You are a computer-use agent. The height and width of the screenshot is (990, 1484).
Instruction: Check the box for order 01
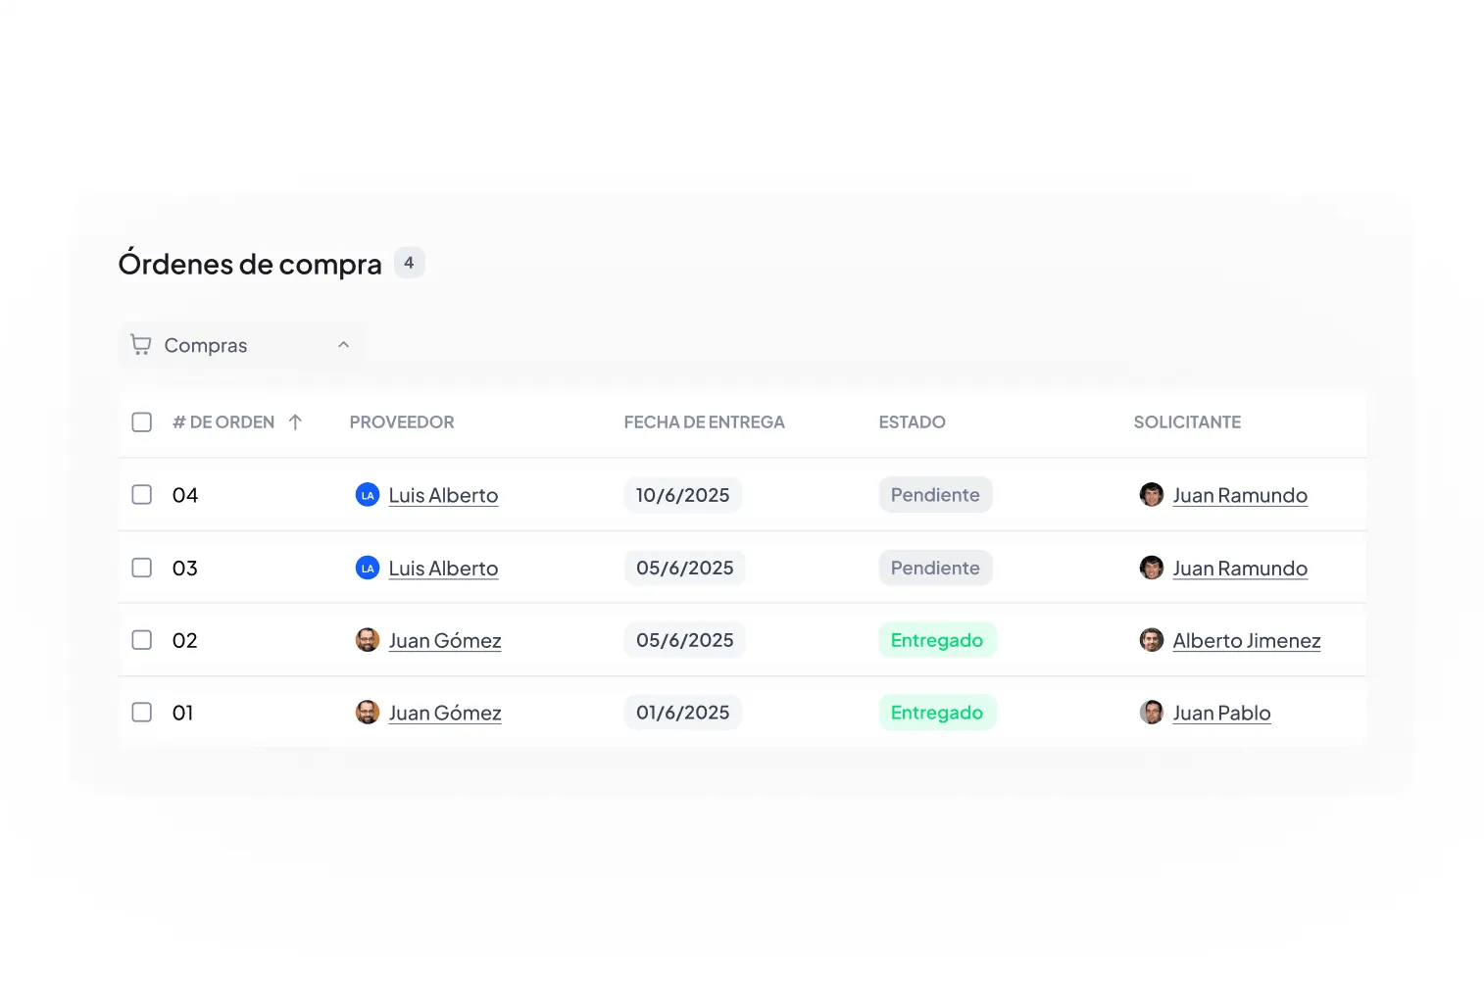pyautogui.click(x=142, y=713)
